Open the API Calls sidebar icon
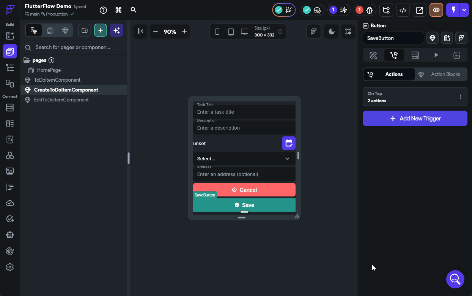The width and height of the screenshot is (472, 296). click(x=10, y=155)
